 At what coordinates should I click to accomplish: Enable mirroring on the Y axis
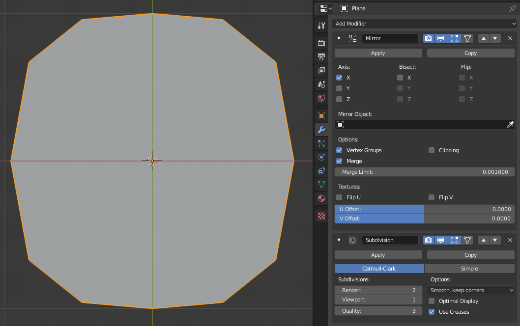(339, 88)
